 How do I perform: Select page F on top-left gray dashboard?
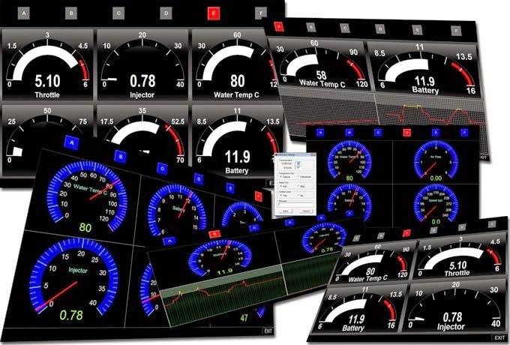point(261,13)
